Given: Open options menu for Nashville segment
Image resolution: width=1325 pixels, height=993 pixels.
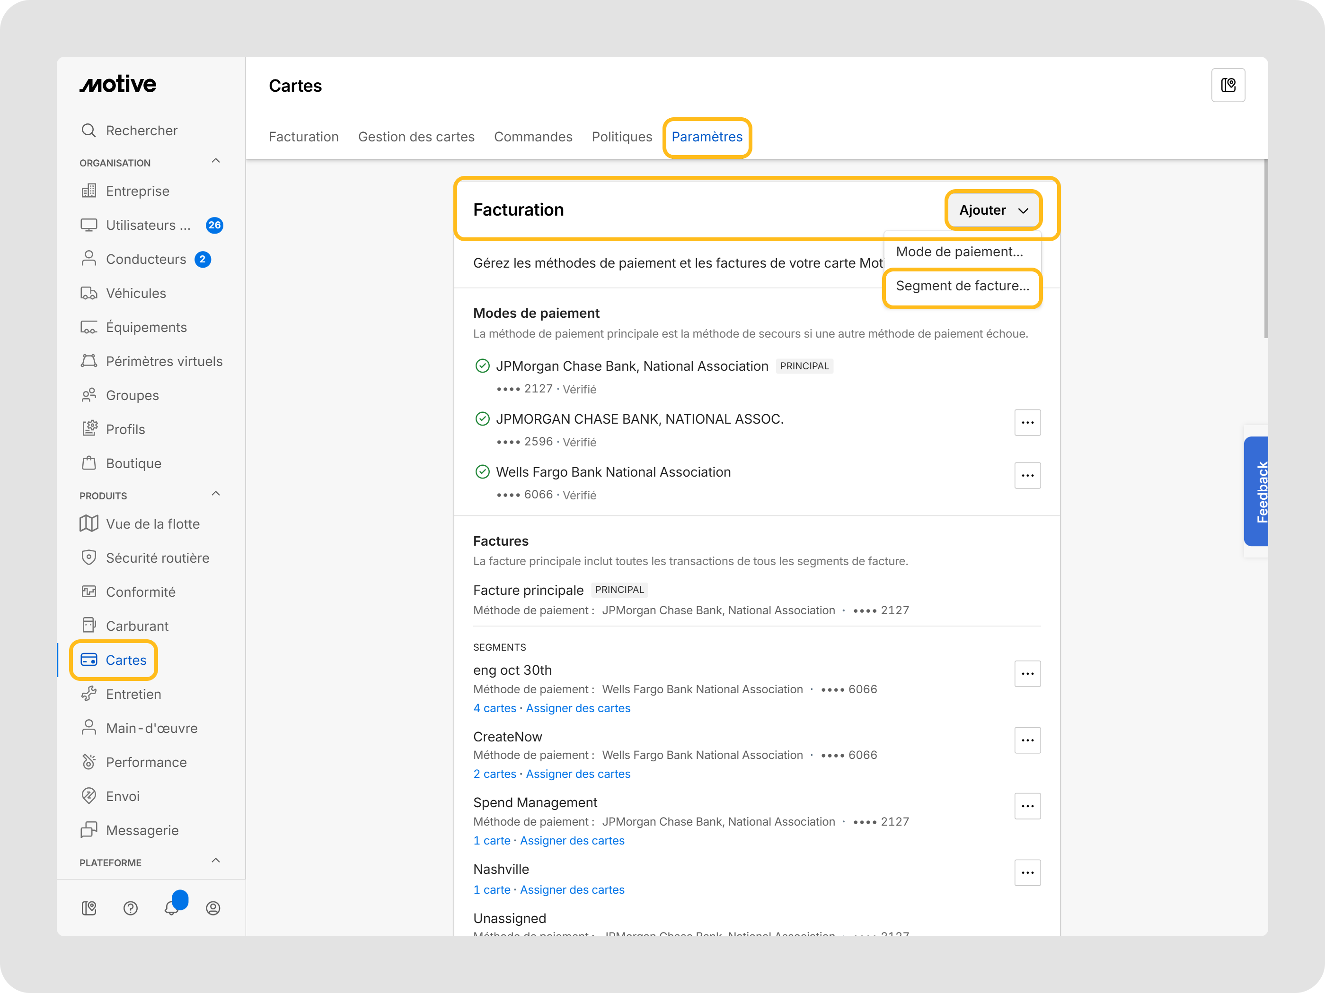Looking at the screenshot, I should (1027, 873).
